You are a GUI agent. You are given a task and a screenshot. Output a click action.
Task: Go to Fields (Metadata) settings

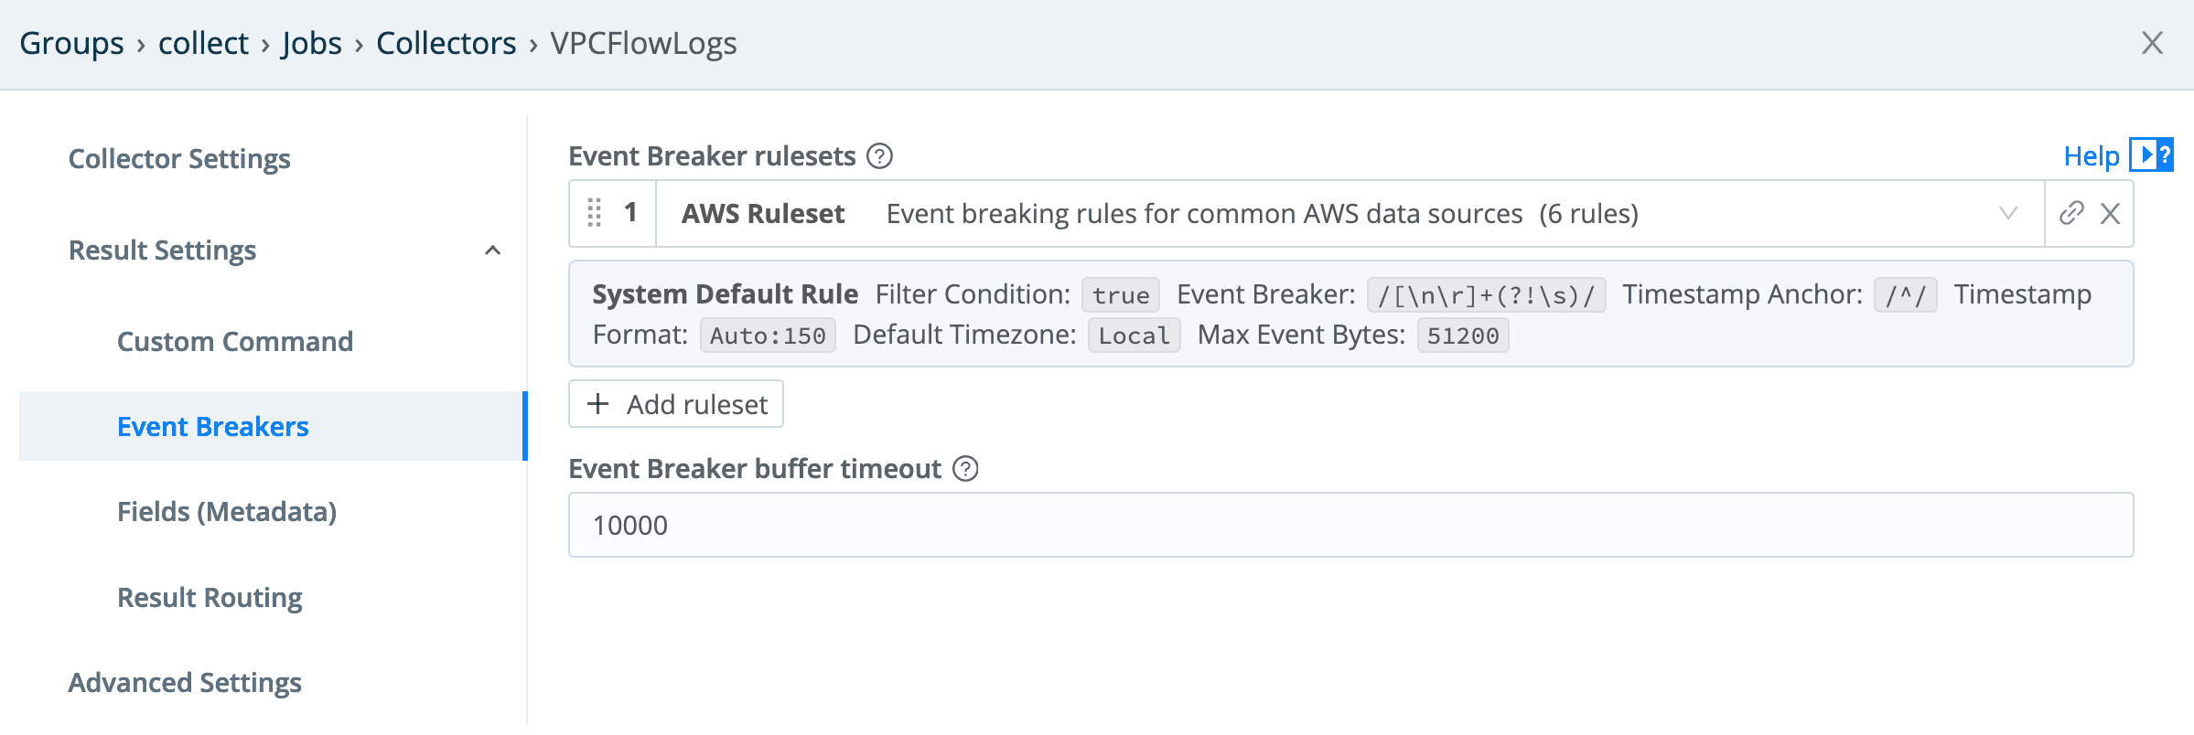pos(227,512)
